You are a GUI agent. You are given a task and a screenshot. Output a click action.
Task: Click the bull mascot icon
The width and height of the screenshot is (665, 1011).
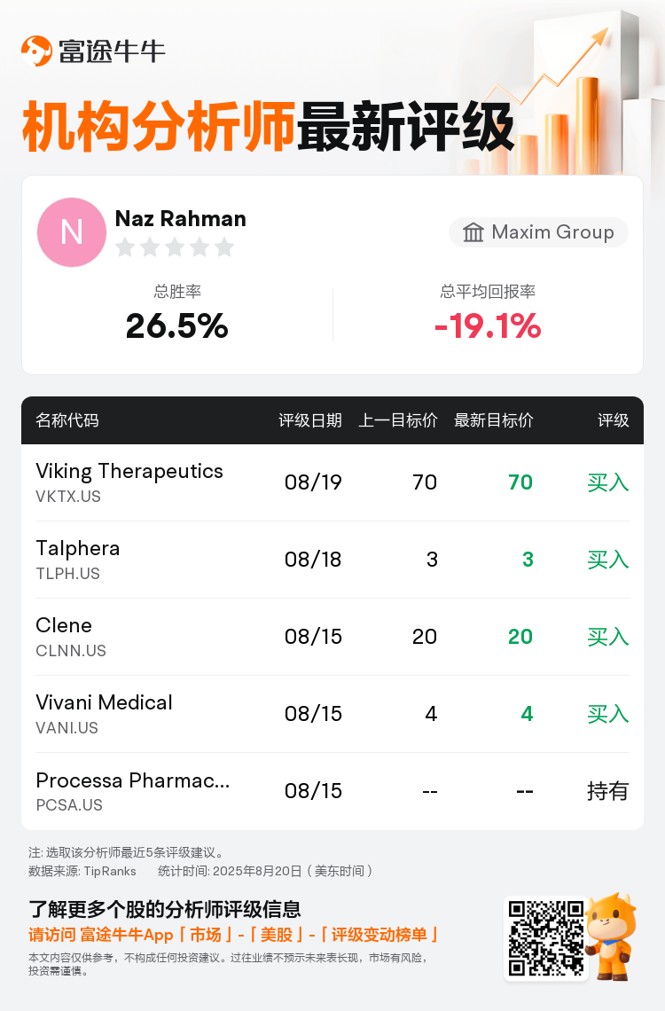(x=612, y=936)
